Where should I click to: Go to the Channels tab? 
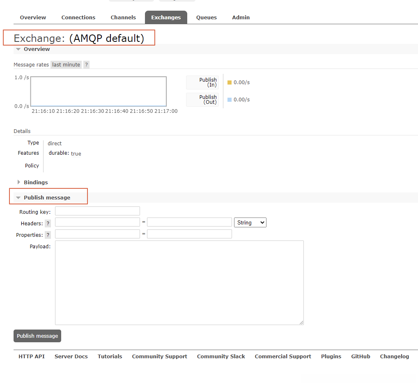(123, 17)
